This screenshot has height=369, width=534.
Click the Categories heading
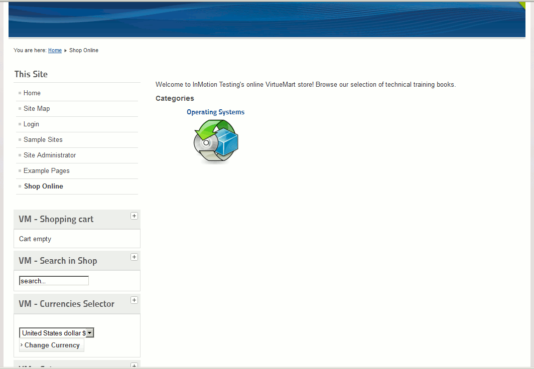click(x=175, y=98)
